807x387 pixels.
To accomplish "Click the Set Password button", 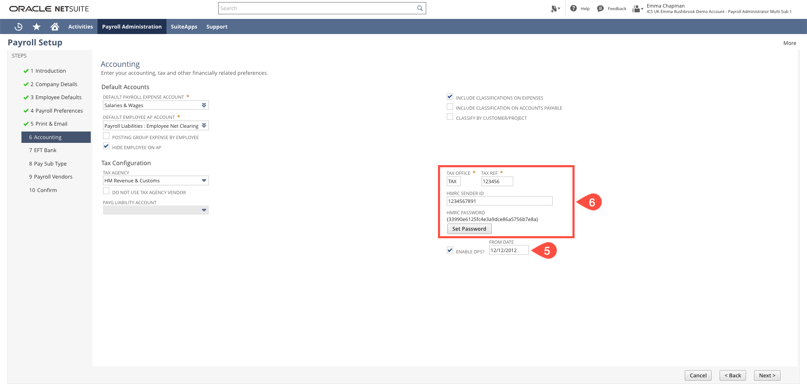I will coord(469,229).
